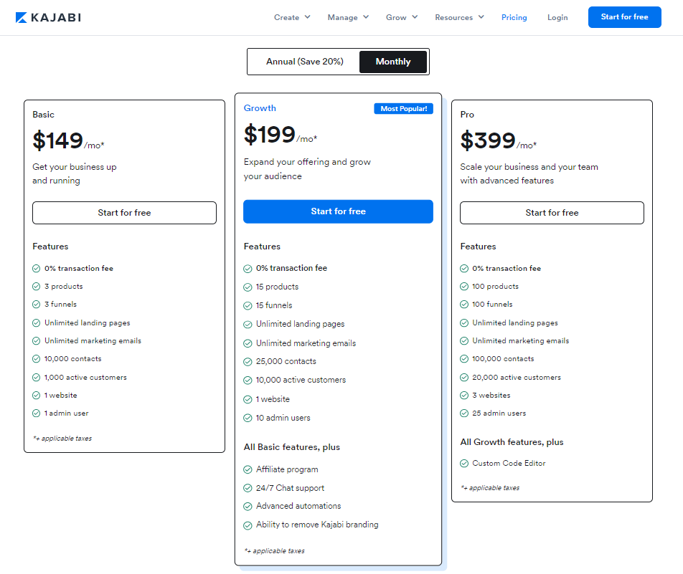
Task: Click checkmark beside 25,000 contacts
Action: tap(248, 362)
